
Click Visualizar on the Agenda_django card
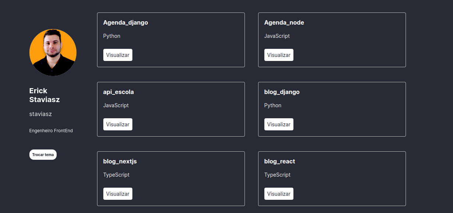(x=118, y=55)
